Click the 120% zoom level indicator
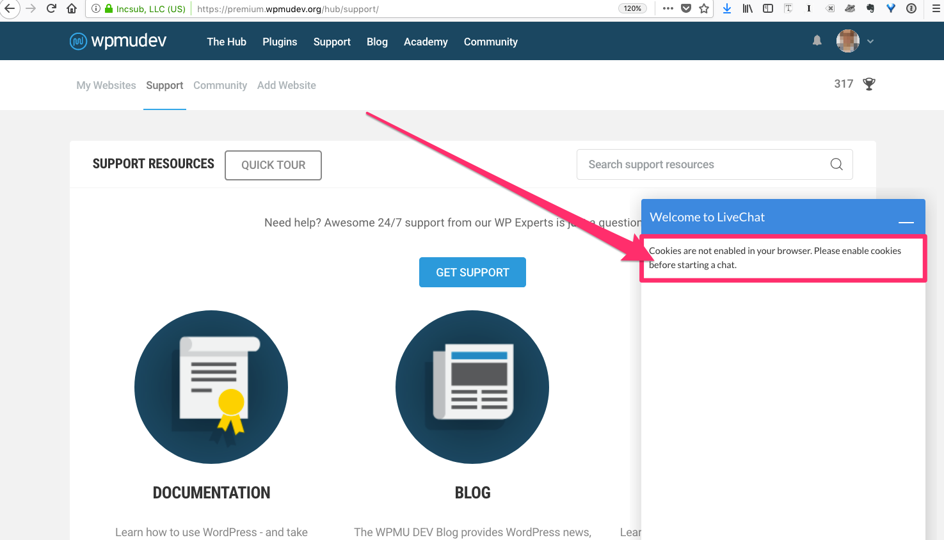The image size is (944, 540). (632, 8)
